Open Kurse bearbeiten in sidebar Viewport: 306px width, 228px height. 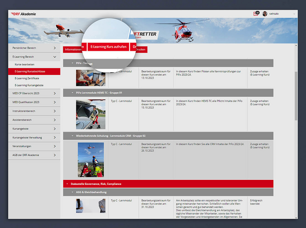click(x=24, y=65)
